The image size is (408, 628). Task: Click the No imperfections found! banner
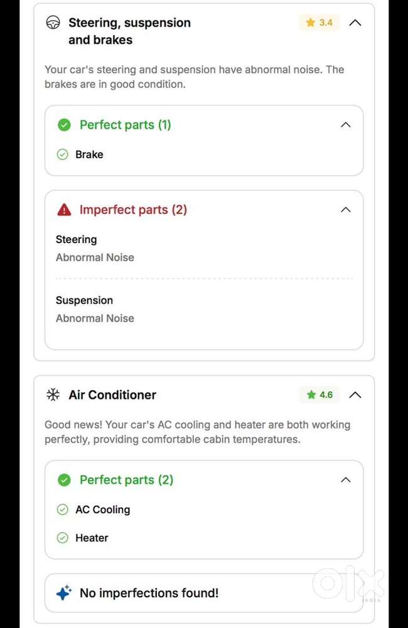click(x=149, y=593)
